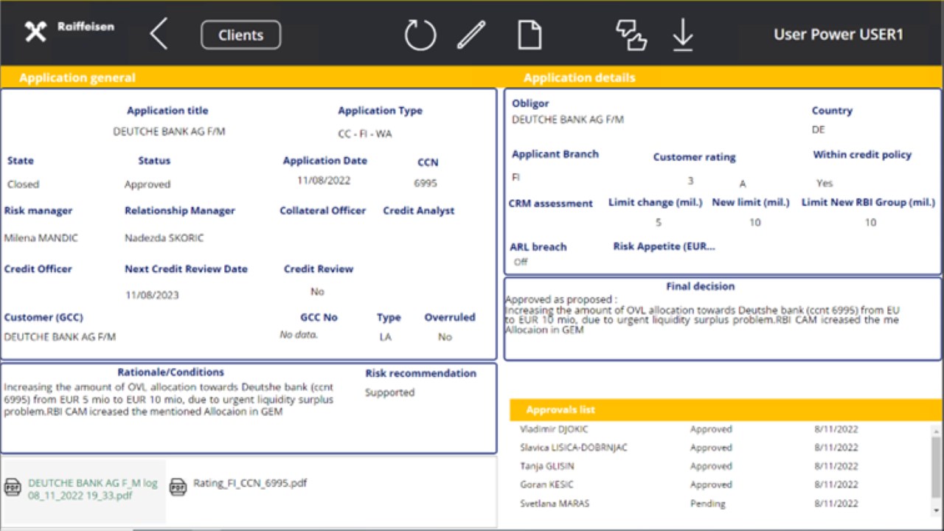944x531 pixels.
Task: Select the Vladimir DJOKIC approval row
Action: pyautogui.click(x=720, y=429)
